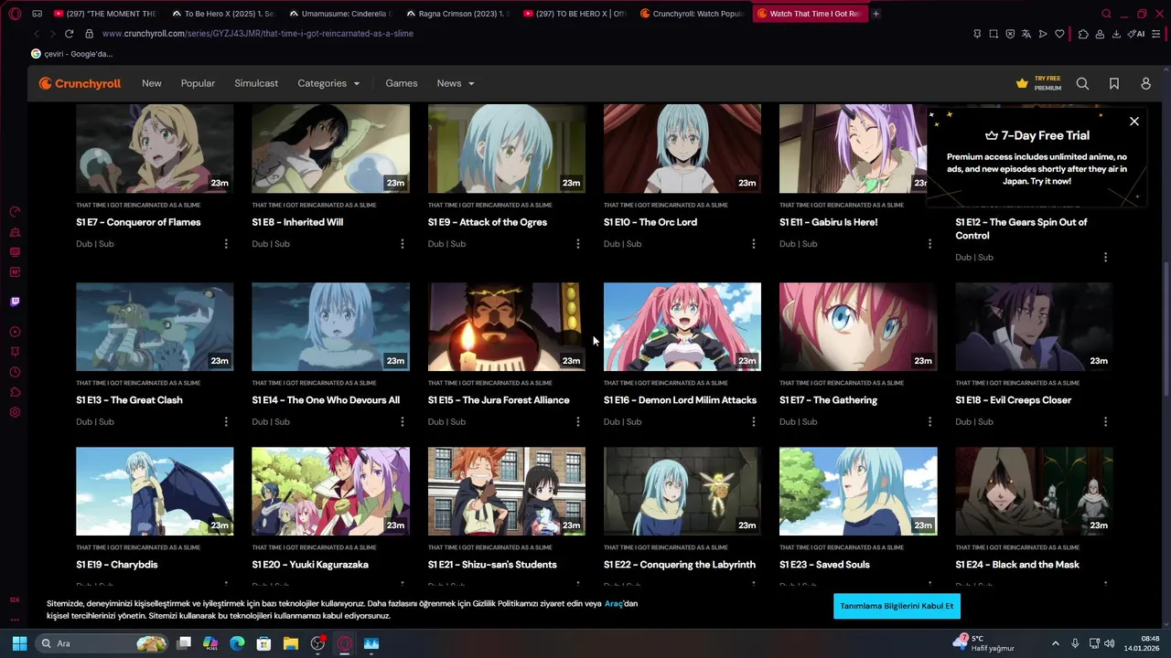Open the New menu item

(x=152, y=83)
